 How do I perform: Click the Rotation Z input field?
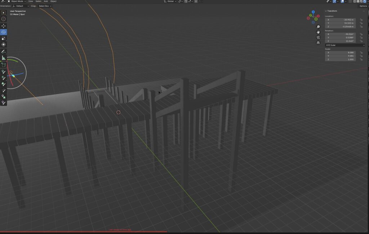tap(340, 41)
